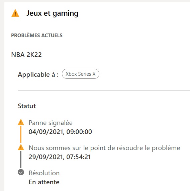The image size is (190, 191).
Task: Select the Xbox Series X tag
Action: point(81,74)
